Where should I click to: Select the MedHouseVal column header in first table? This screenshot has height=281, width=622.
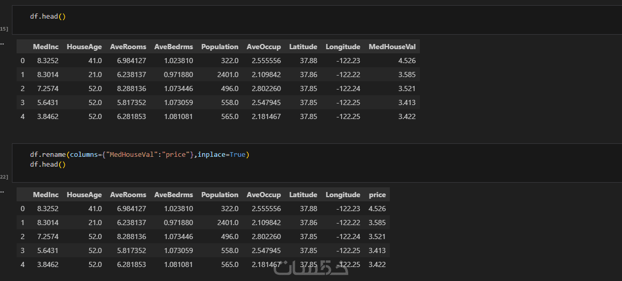click(x=392, y=47)
